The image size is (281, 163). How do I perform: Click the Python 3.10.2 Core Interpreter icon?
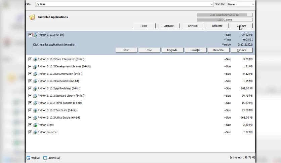click(35, 59)
